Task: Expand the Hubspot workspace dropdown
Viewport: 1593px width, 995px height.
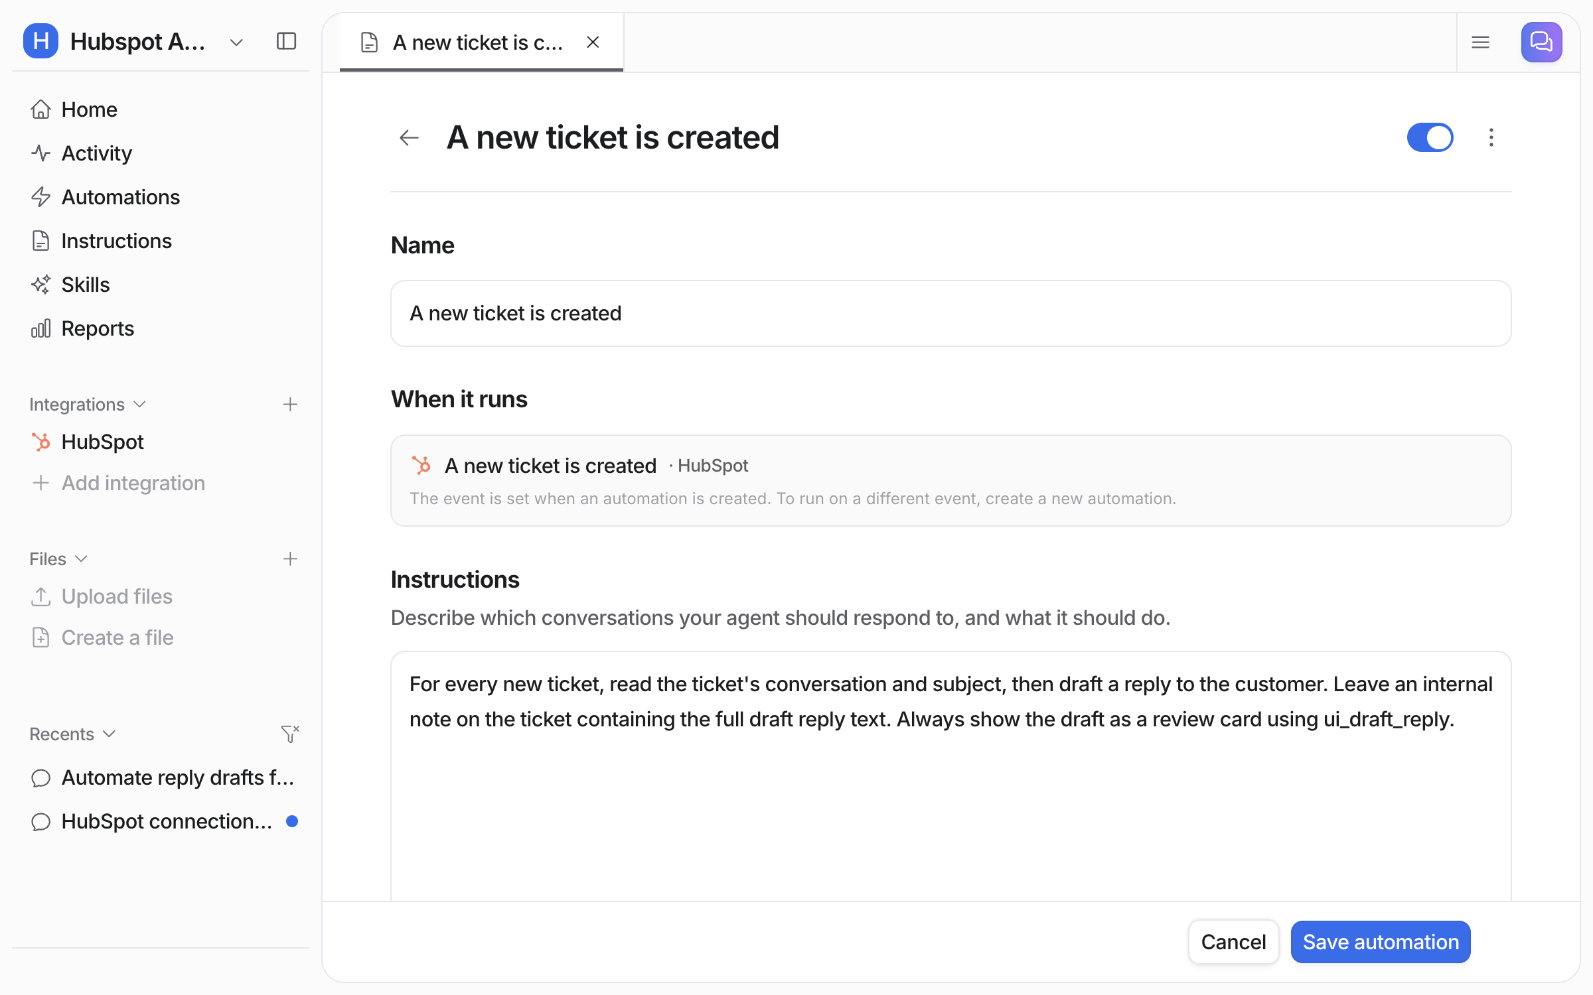Action: click(236, 42)
